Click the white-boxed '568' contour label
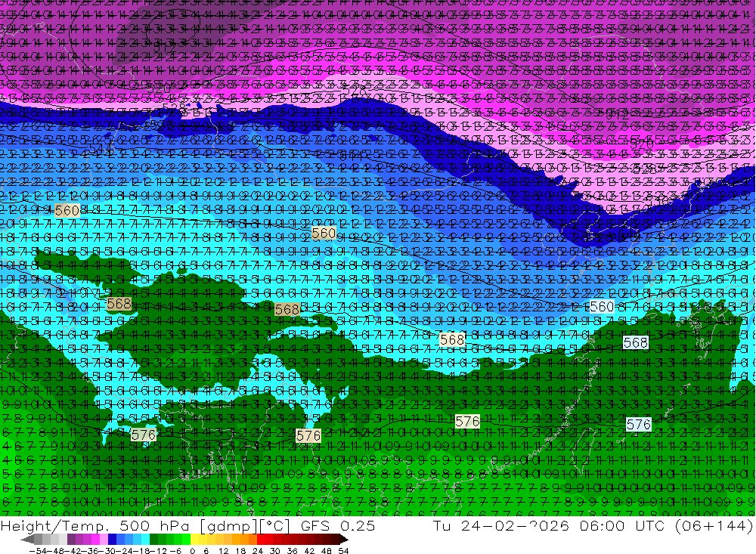This screenshot has height=554, width=756. pyautogui.click(x=636, y=343)
